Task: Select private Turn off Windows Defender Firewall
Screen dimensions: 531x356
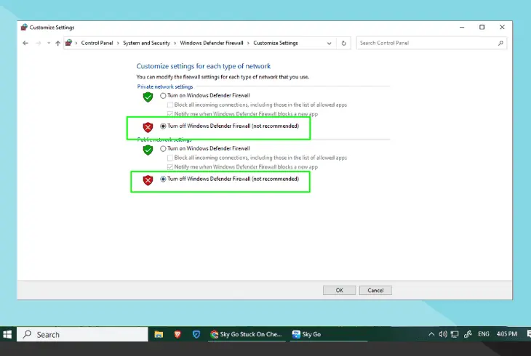Action: point(163,126)
